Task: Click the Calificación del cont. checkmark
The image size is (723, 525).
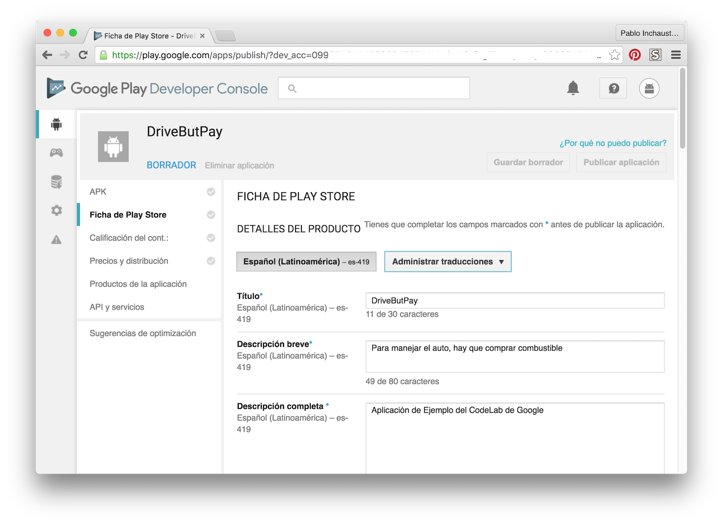Action: 211,238
